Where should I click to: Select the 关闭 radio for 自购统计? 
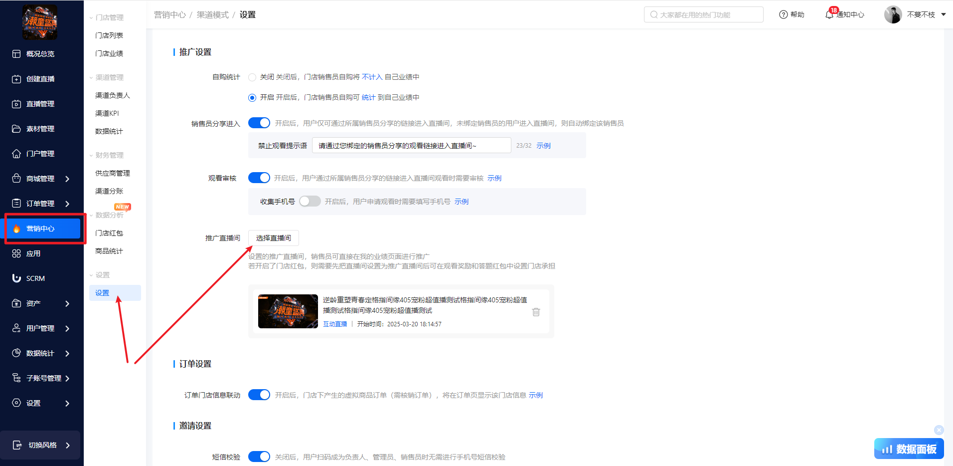click(x=252, y=77)
